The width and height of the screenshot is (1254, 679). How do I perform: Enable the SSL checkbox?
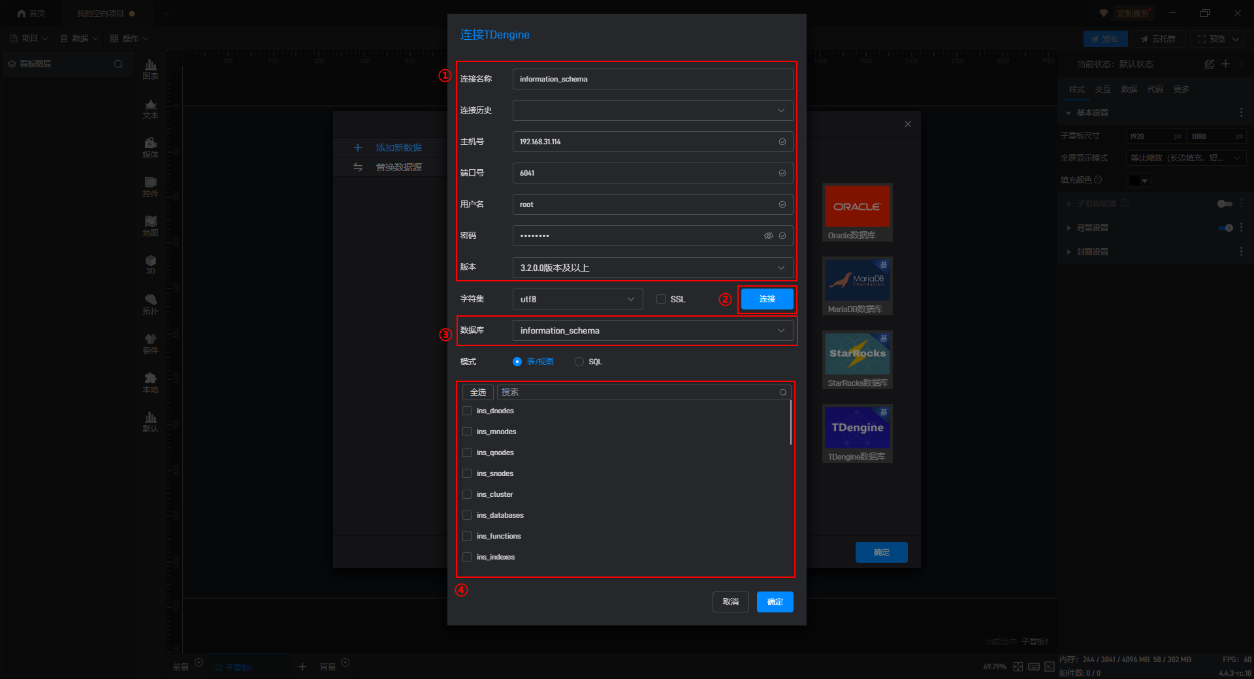coord(661,299)
